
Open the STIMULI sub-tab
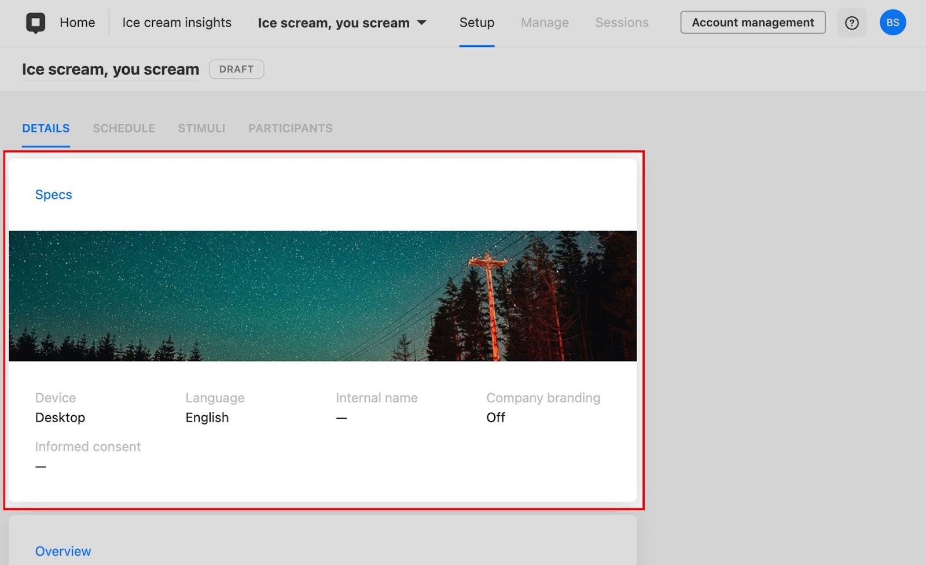pyautogui.click(x=201, y=128)
